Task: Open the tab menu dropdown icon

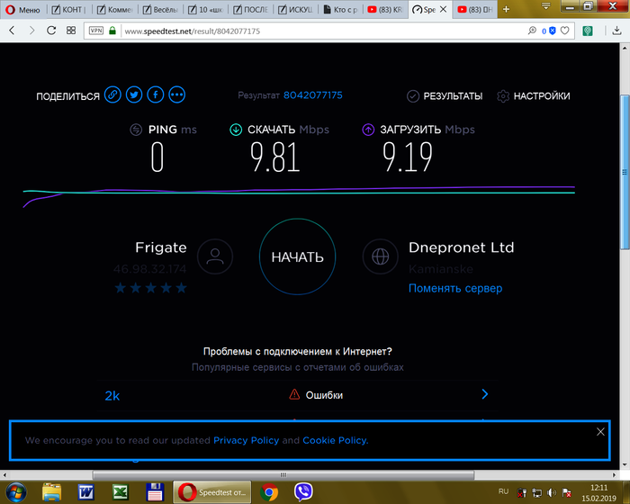Action: click(545, 6)
